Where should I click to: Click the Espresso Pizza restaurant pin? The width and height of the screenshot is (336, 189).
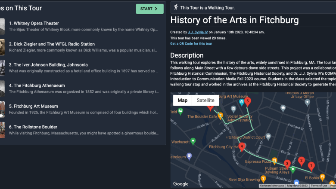coord(274,161)
